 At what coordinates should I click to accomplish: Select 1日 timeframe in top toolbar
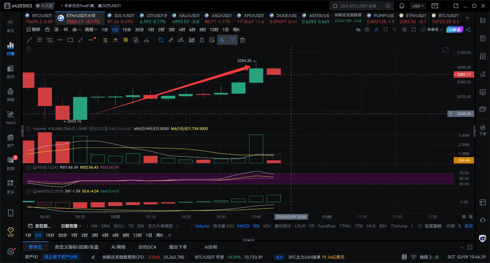click(226, 30)
